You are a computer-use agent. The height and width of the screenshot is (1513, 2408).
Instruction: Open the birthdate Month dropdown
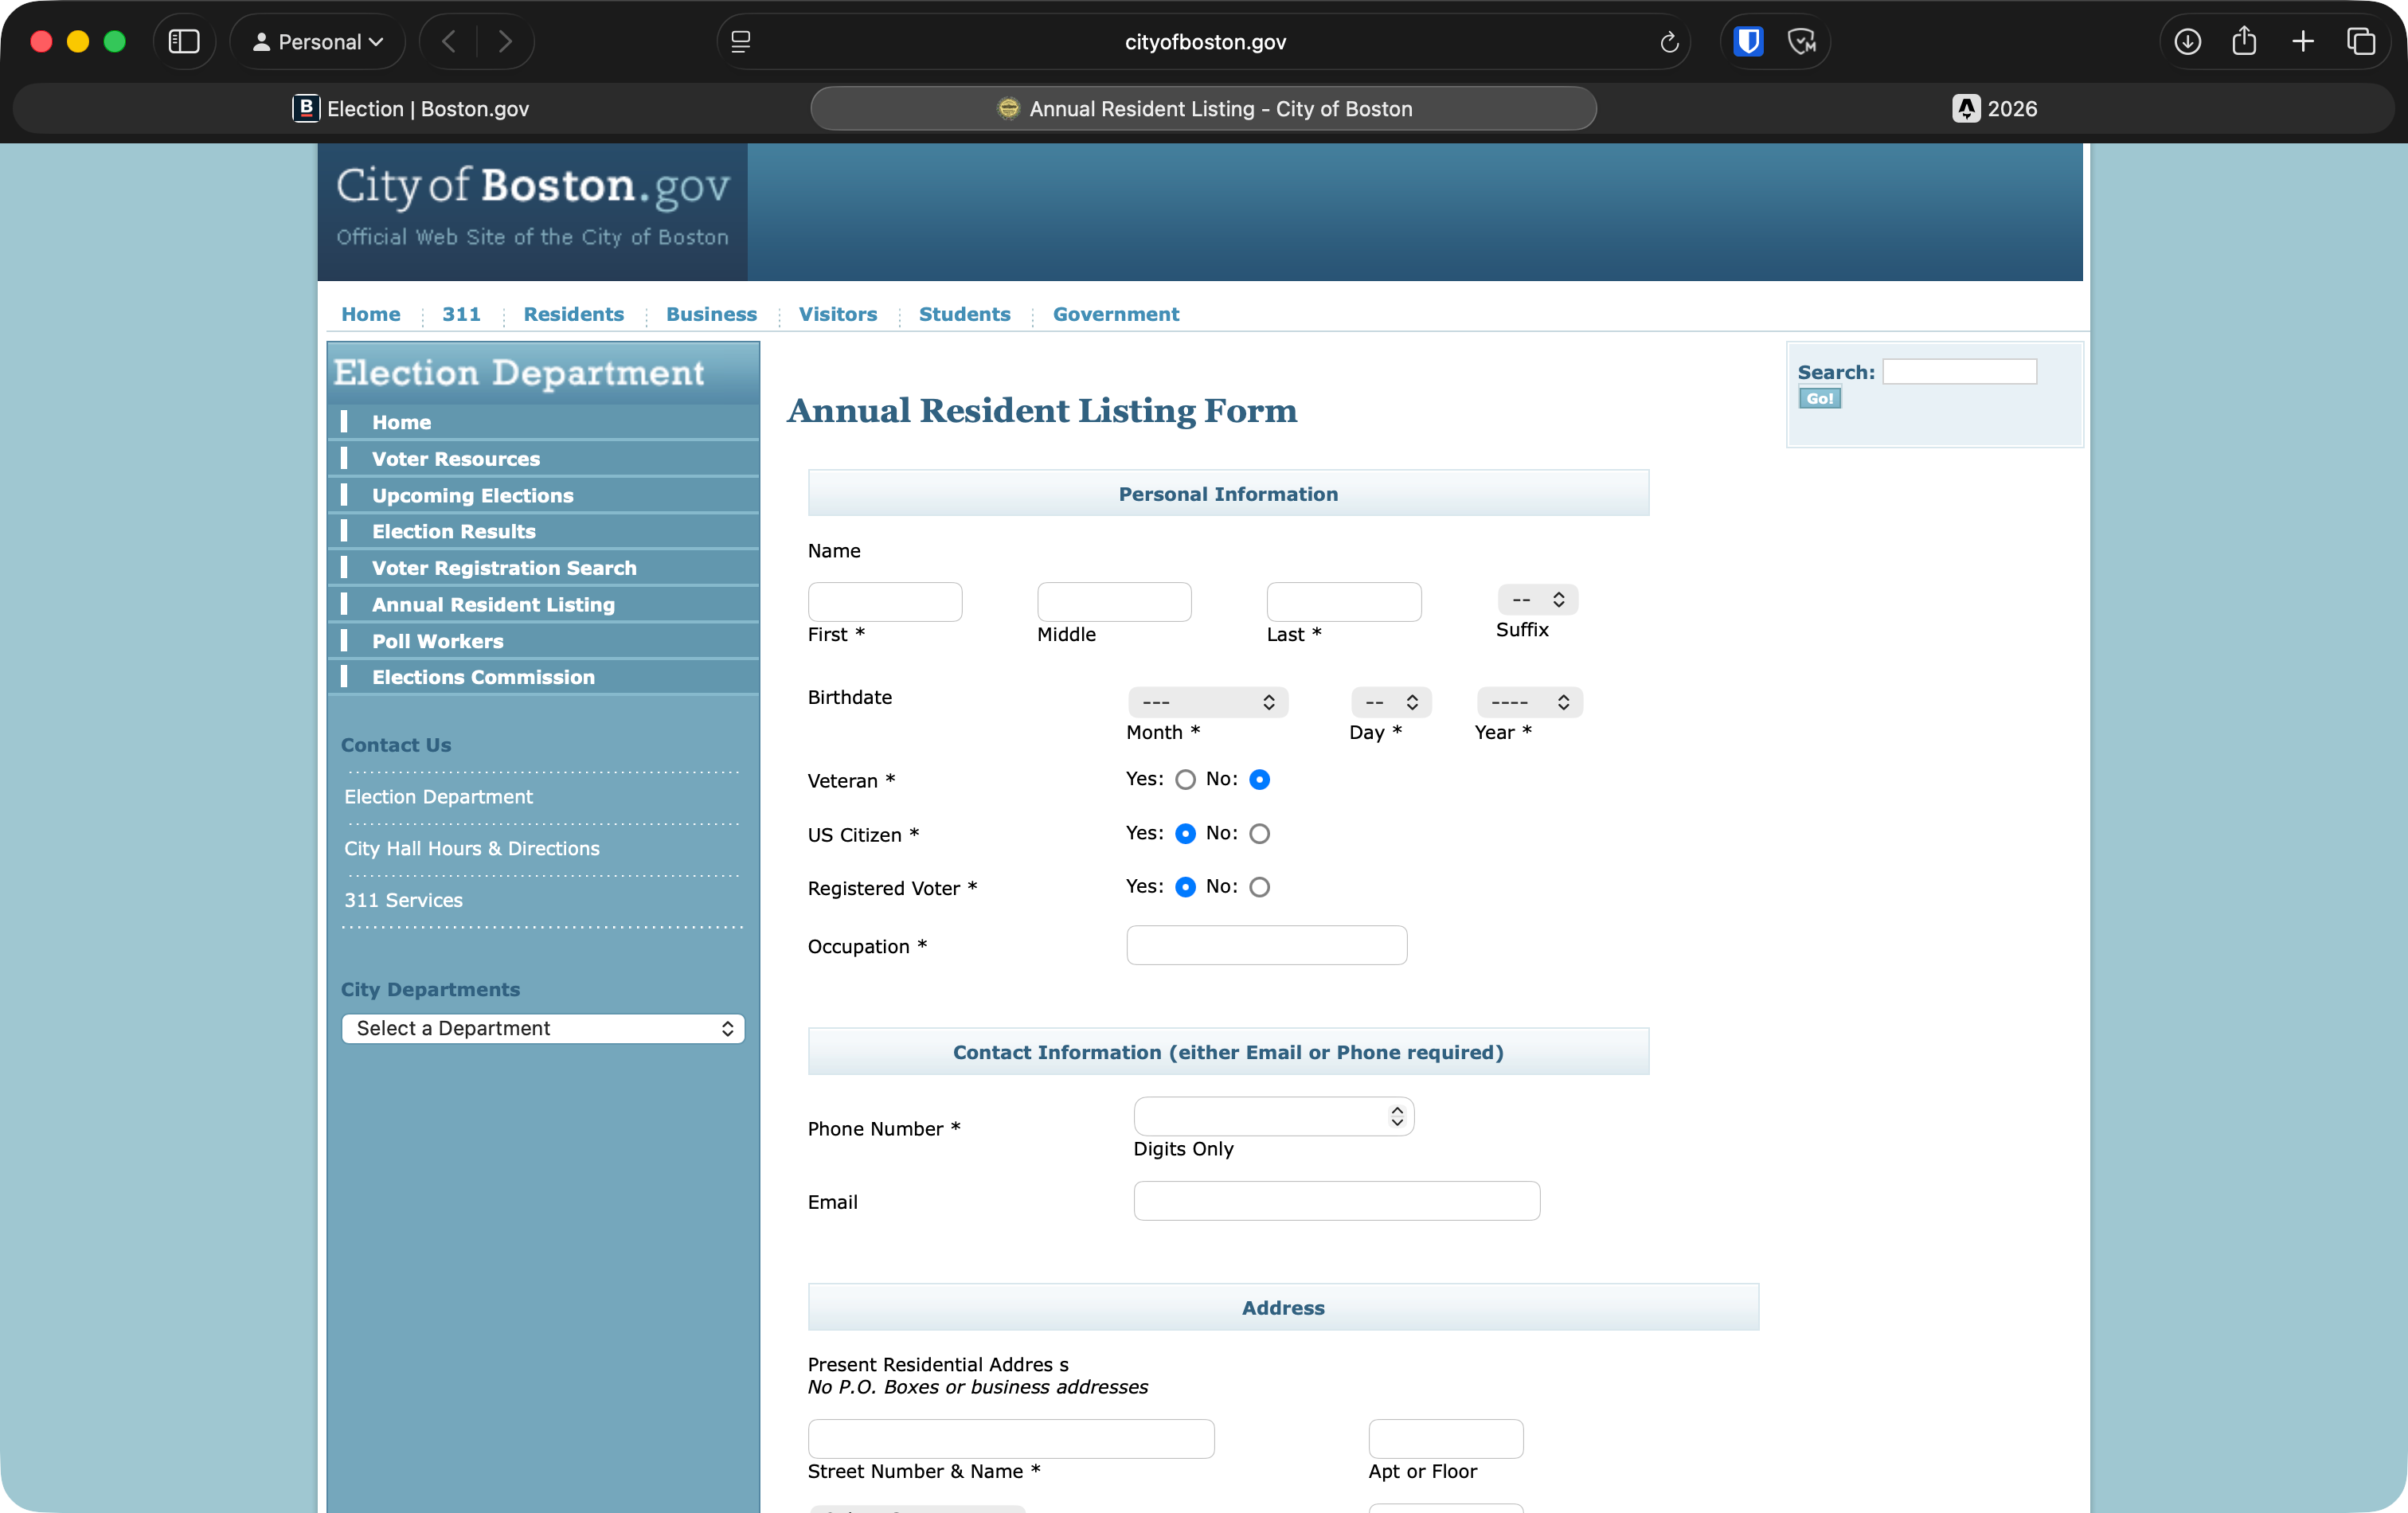(1207, 702)
